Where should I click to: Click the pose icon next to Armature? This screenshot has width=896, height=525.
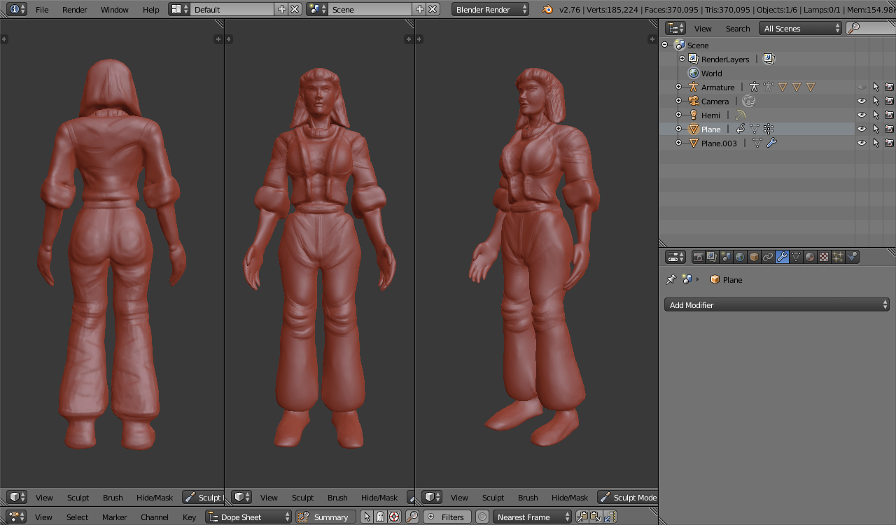(x=754, y=87)
